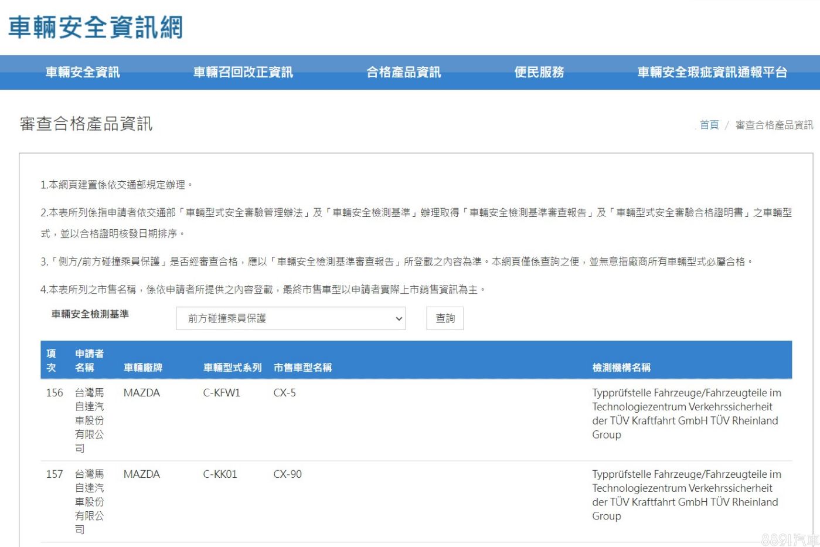Go to 車輛安全瑕疵資訊通報平台
This screenshot has height=547, width=820.
(x=712, y=73)
